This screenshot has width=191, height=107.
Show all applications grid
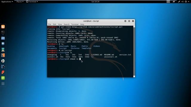tap(3, 84)
